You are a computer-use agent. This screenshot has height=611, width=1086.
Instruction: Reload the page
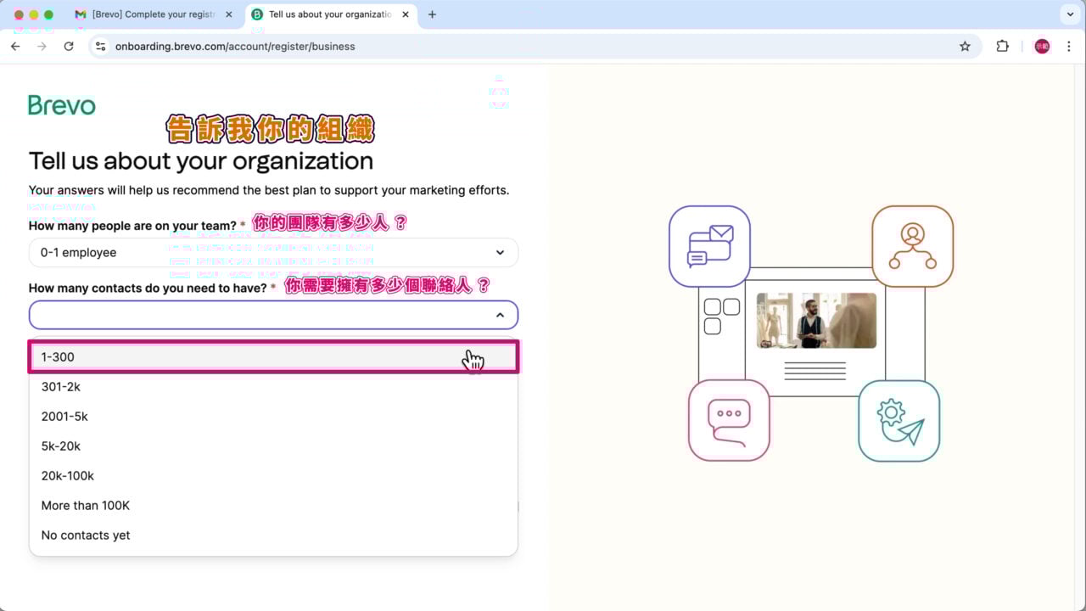click(x=69, y=47)
